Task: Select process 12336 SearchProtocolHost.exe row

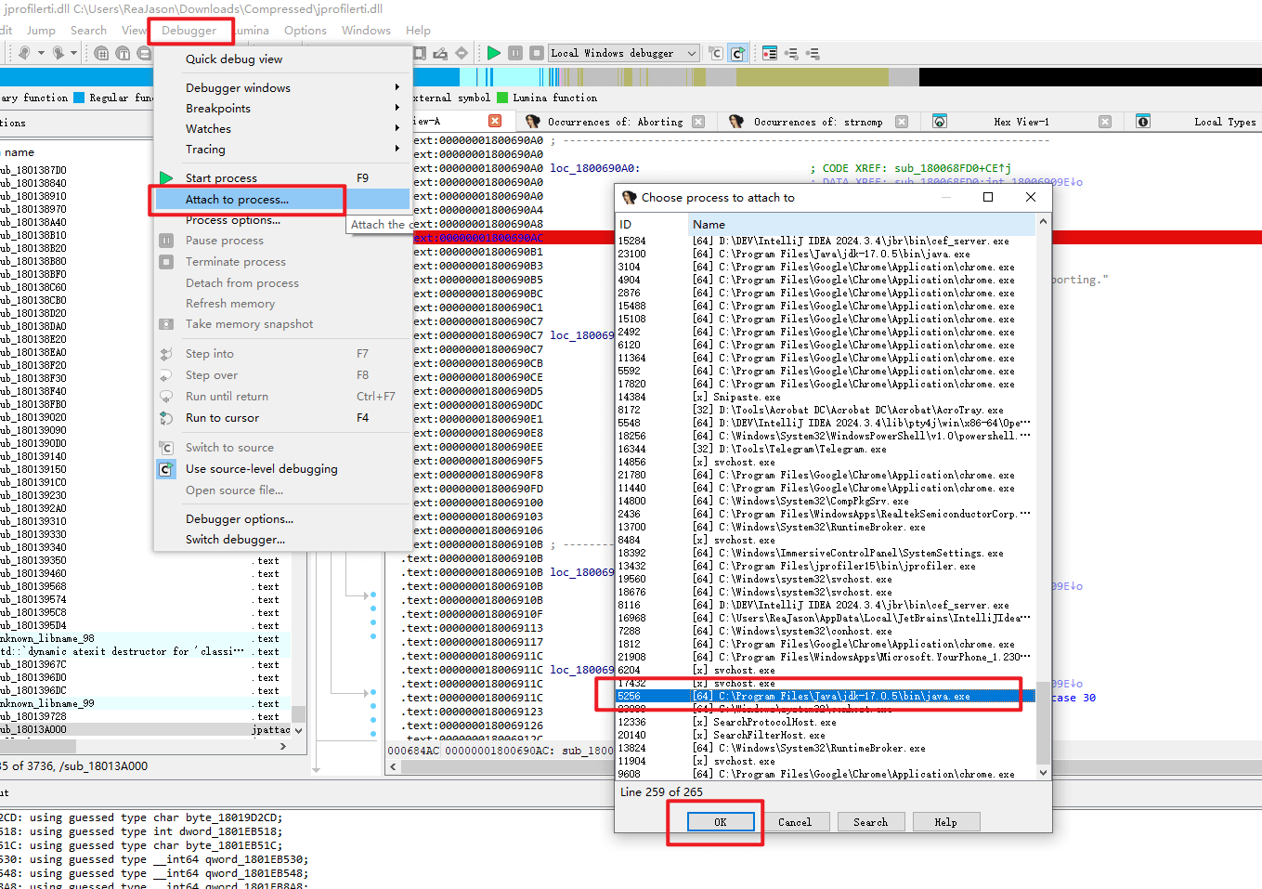Action: (x=826, y=722)
